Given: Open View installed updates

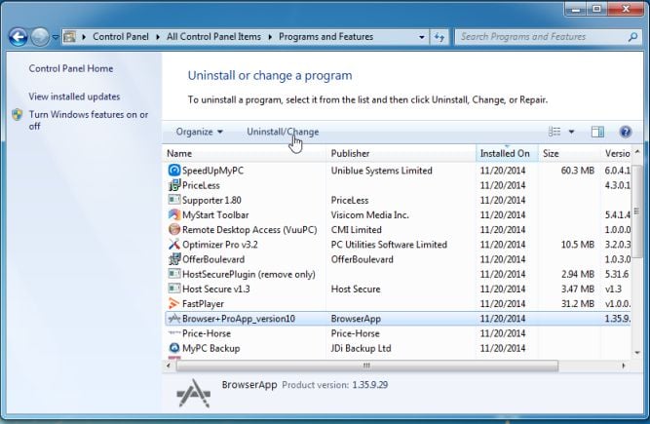Looking at the screenshot, I should [x=74, y=96].
